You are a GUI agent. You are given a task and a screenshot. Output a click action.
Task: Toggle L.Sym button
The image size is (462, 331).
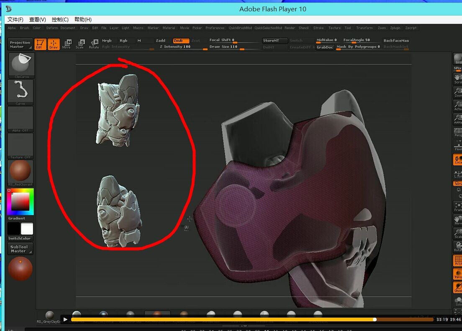click(457, 174)
